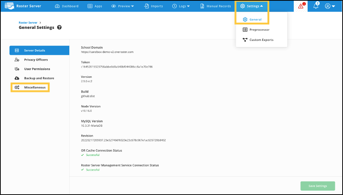The width and height of the screenshot is (343, 195).
Task: Go to Dashboard in top navigation
Action: tap(66, 6)
